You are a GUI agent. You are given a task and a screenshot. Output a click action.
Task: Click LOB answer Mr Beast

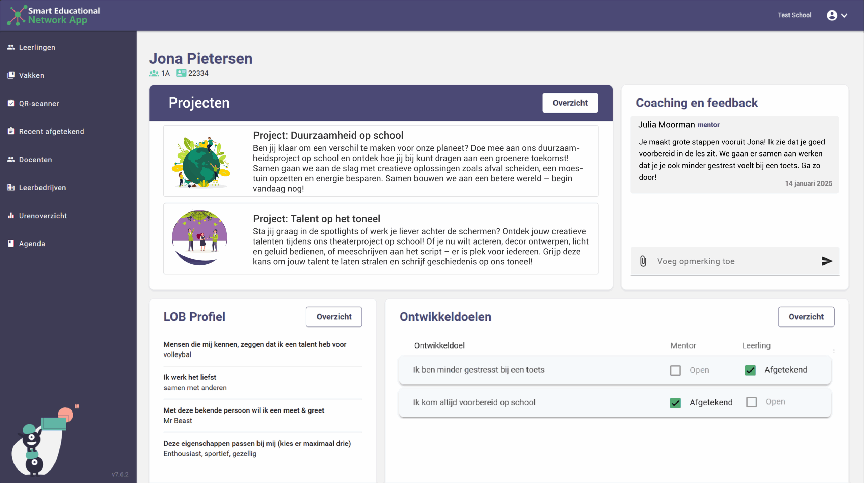tap(178, 421)
